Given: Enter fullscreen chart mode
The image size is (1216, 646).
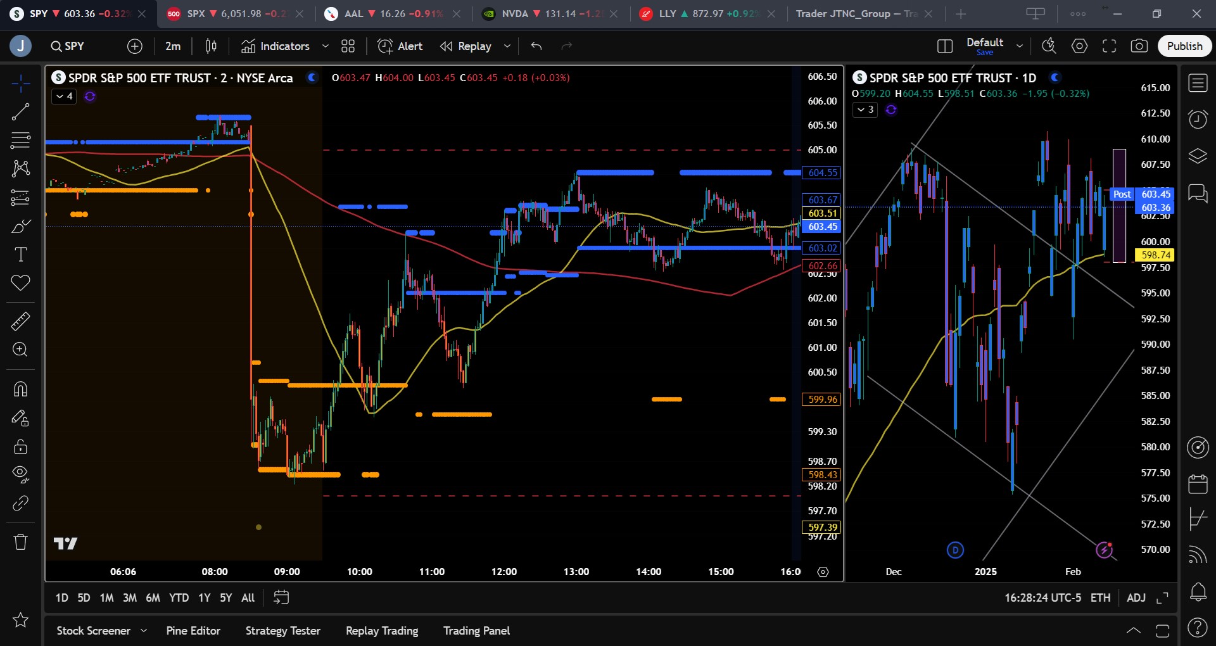Looking at the screenshot, I should point(1109,46).
